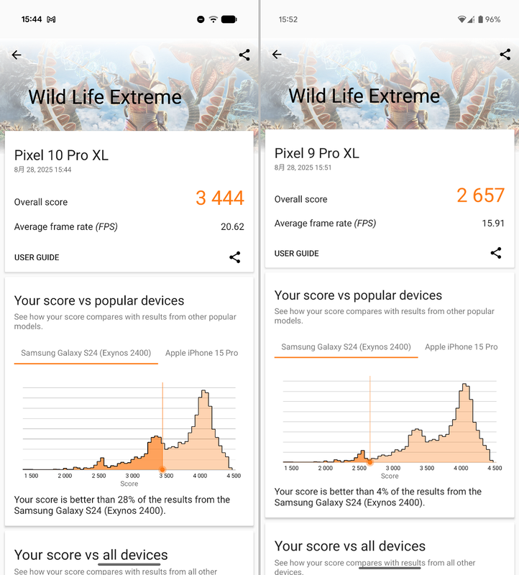Open Apple iPhone 15 Pro tab on Pixel 9 panel
Screen dimensions: 519x575
(x=461, y=346)
